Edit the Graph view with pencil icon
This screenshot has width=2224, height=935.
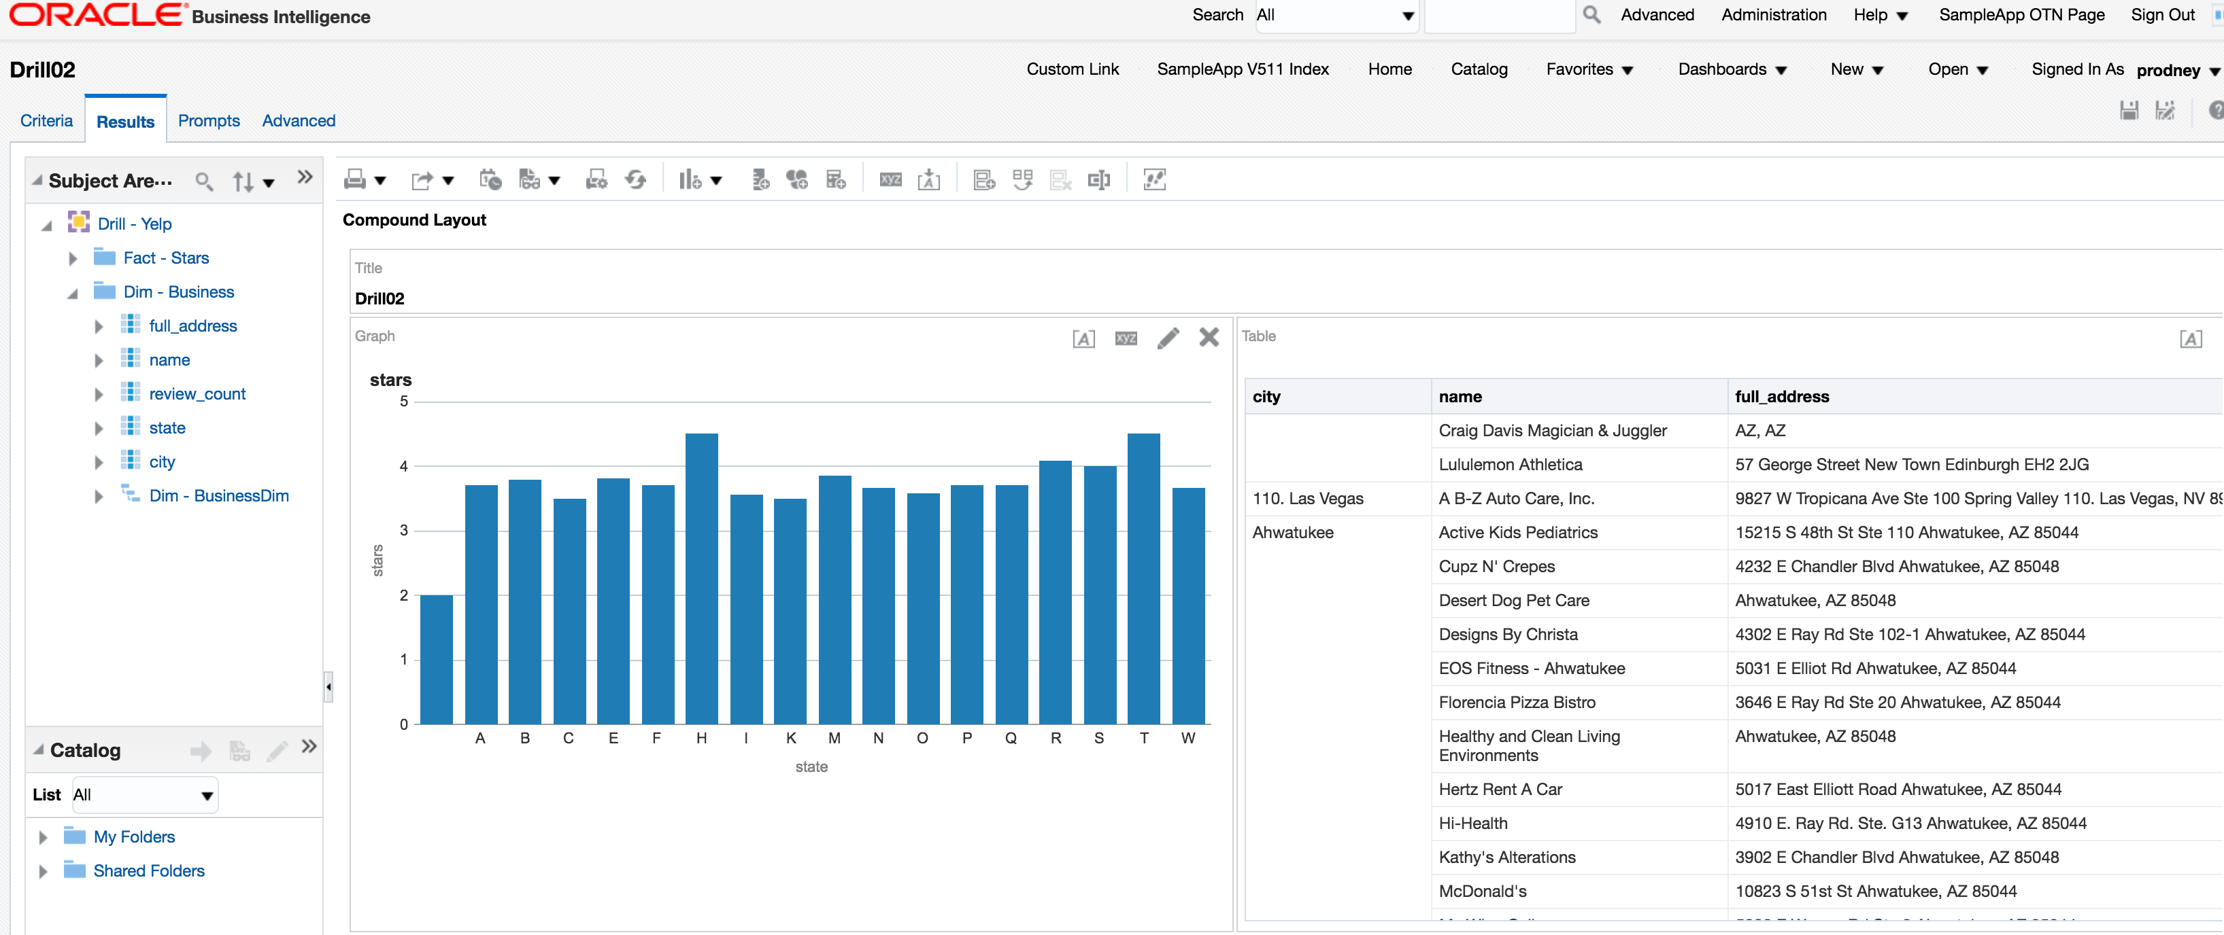(1167, 338)
